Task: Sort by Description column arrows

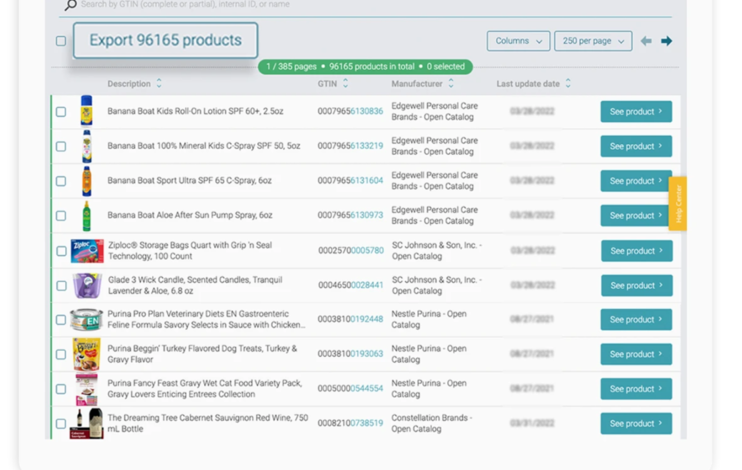Action: pyautogui.click(x=159, y=83)
